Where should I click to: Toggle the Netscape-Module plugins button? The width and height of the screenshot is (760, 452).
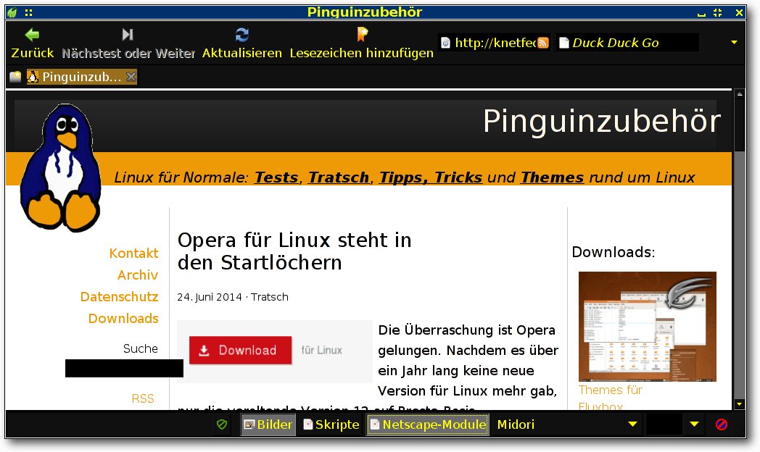click(427, 424)
